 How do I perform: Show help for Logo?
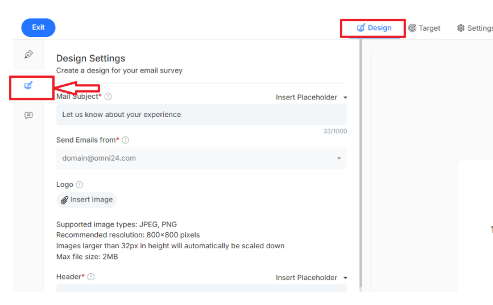click(x=80, y=185)
